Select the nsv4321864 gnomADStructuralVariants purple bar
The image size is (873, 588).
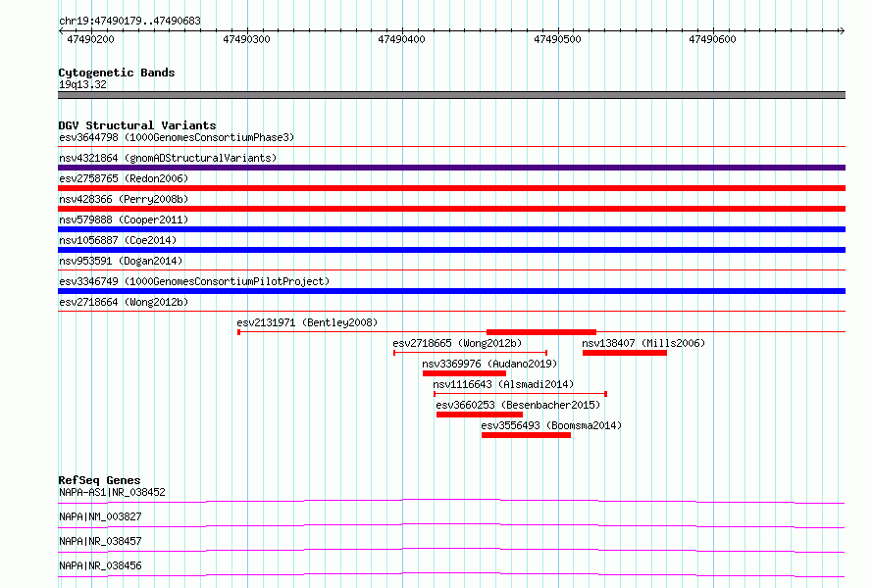451,168
